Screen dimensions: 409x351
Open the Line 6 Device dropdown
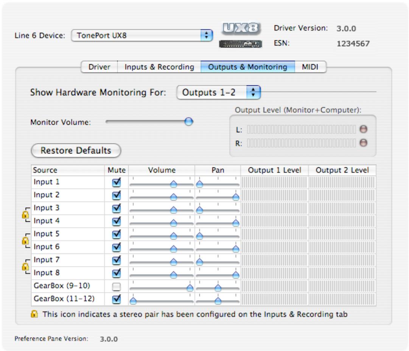(x=142, y=35)
